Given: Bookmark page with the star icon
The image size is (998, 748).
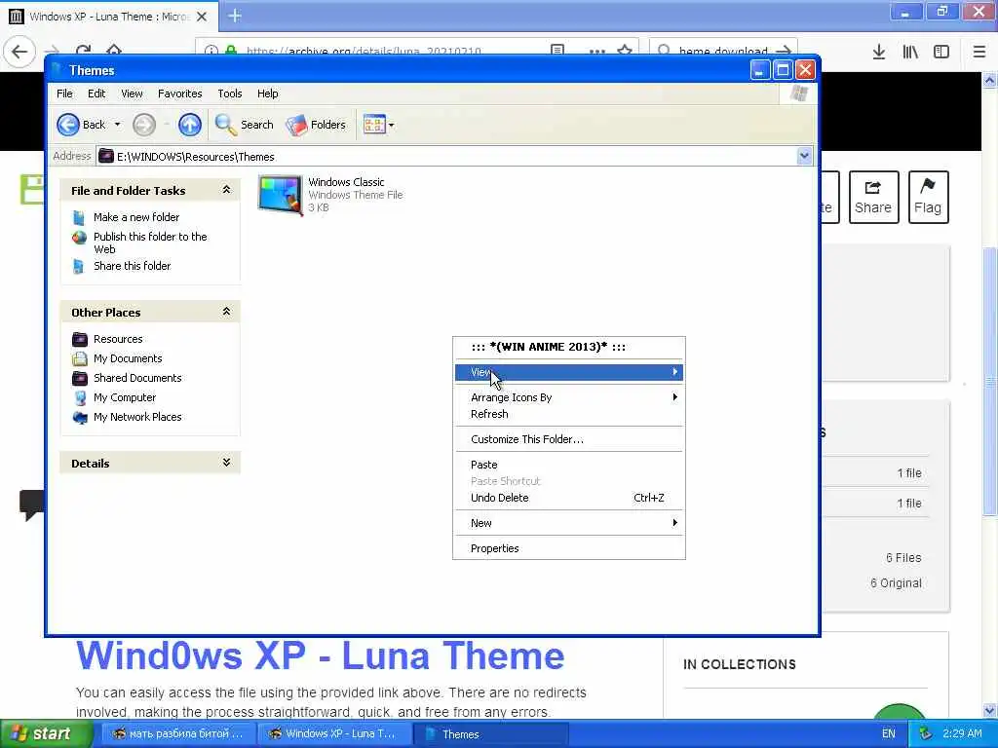Looking at the screenshot, I should click(625, 51).
